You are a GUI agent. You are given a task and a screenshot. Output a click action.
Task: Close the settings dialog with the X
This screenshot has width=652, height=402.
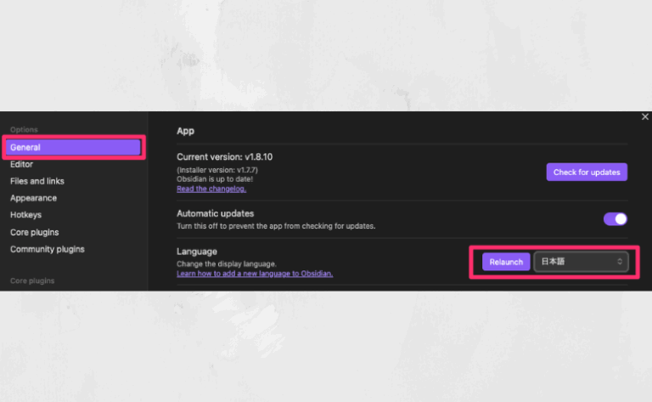coord(644,117)
